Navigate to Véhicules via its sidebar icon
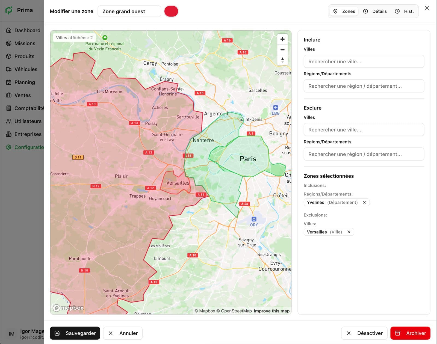This screenshot has height=344, width=437. coord(9,69)
